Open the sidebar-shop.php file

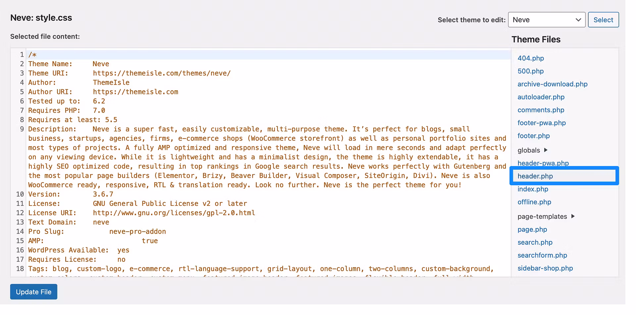pos(545,268)
